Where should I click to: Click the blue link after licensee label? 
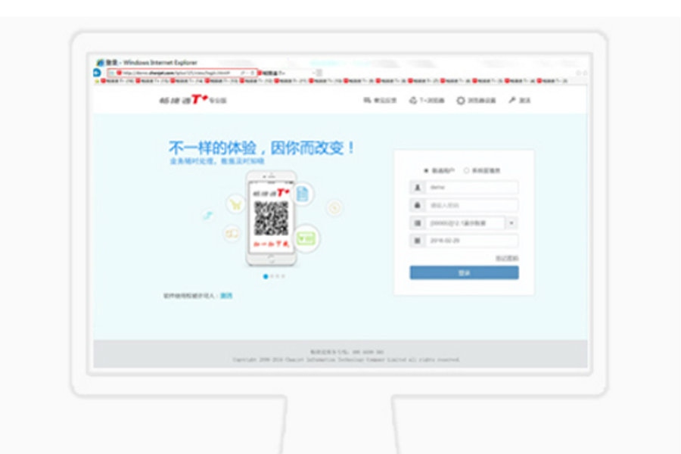coord(226,296)
